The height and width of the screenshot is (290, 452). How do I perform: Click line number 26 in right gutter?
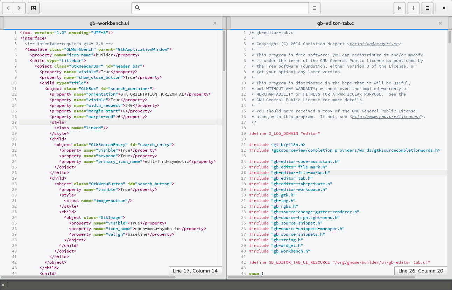243,173
